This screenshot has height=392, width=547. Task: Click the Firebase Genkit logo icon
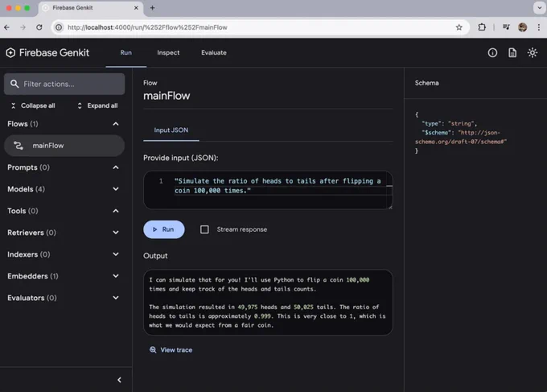point(10,52)
